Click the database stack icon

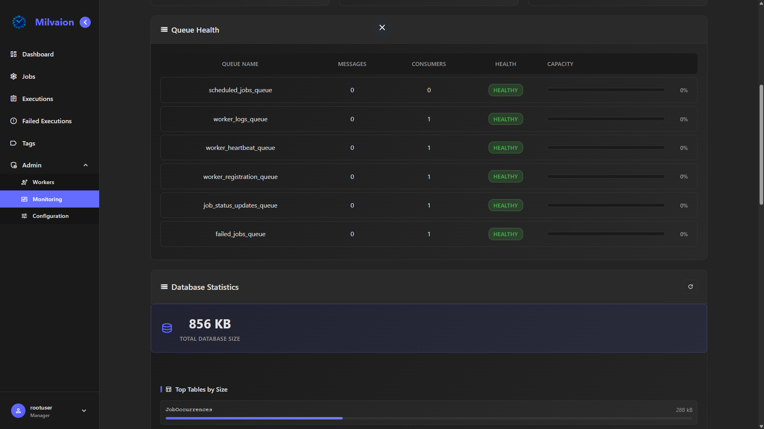pos(167,328)
